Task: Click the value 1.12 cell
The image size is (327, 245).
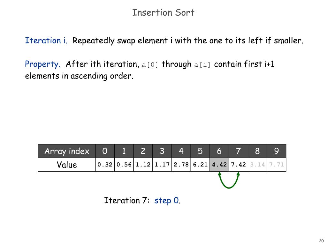Action: tap(143, 165)
